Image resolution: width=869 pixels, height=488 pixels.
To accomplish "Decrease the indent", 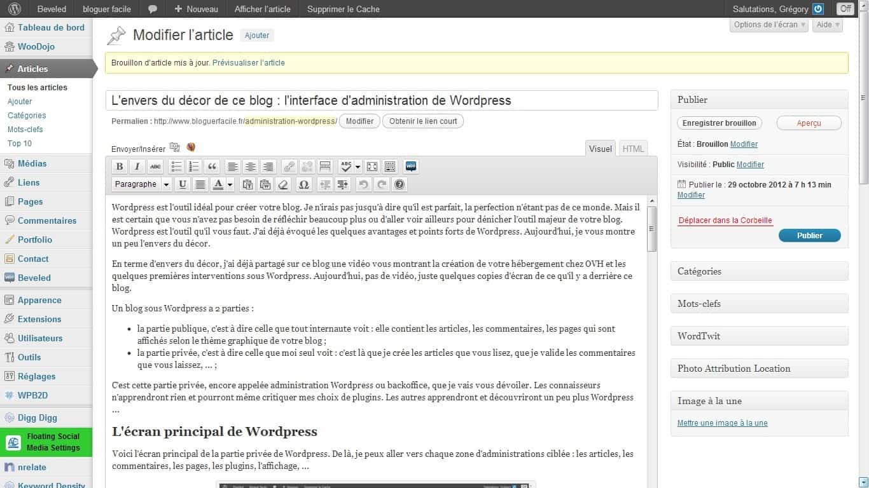I will 325,184.
